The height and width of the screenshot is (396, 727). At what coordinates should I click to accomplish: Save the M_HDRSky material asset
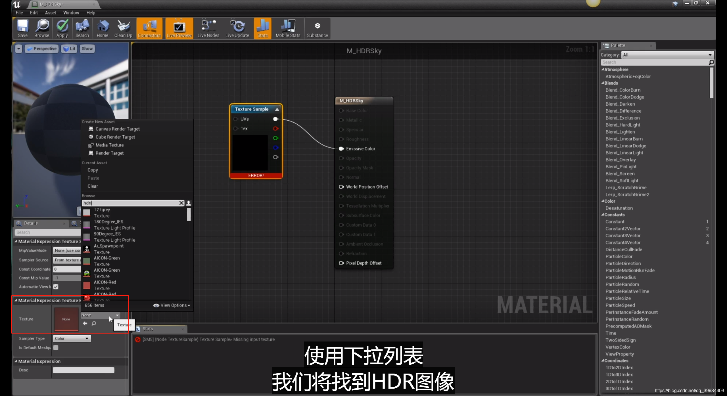[22, 28]
